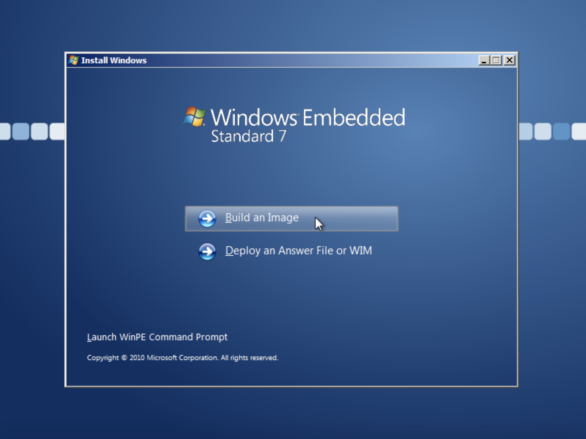The image size is (586, 439).
Task: Select the Build an Image option
Action: point(262,218)
